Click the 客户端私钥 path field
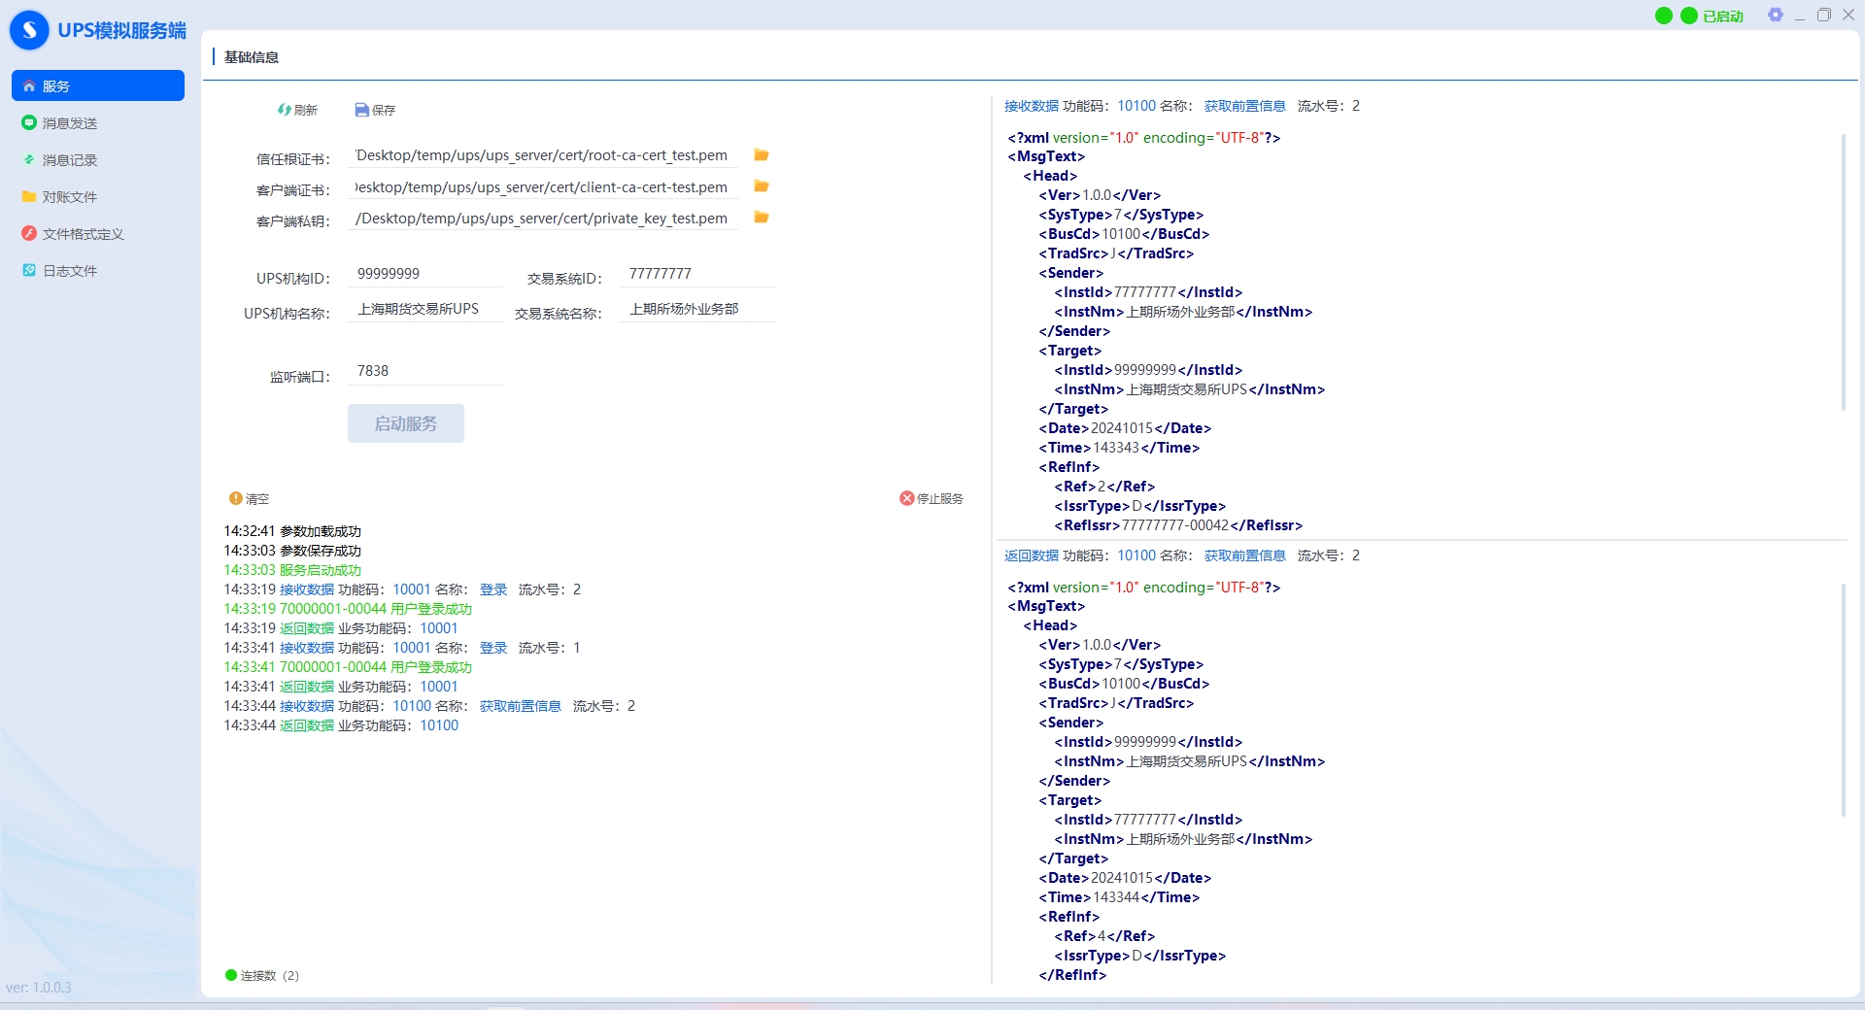 coord(543,219)
